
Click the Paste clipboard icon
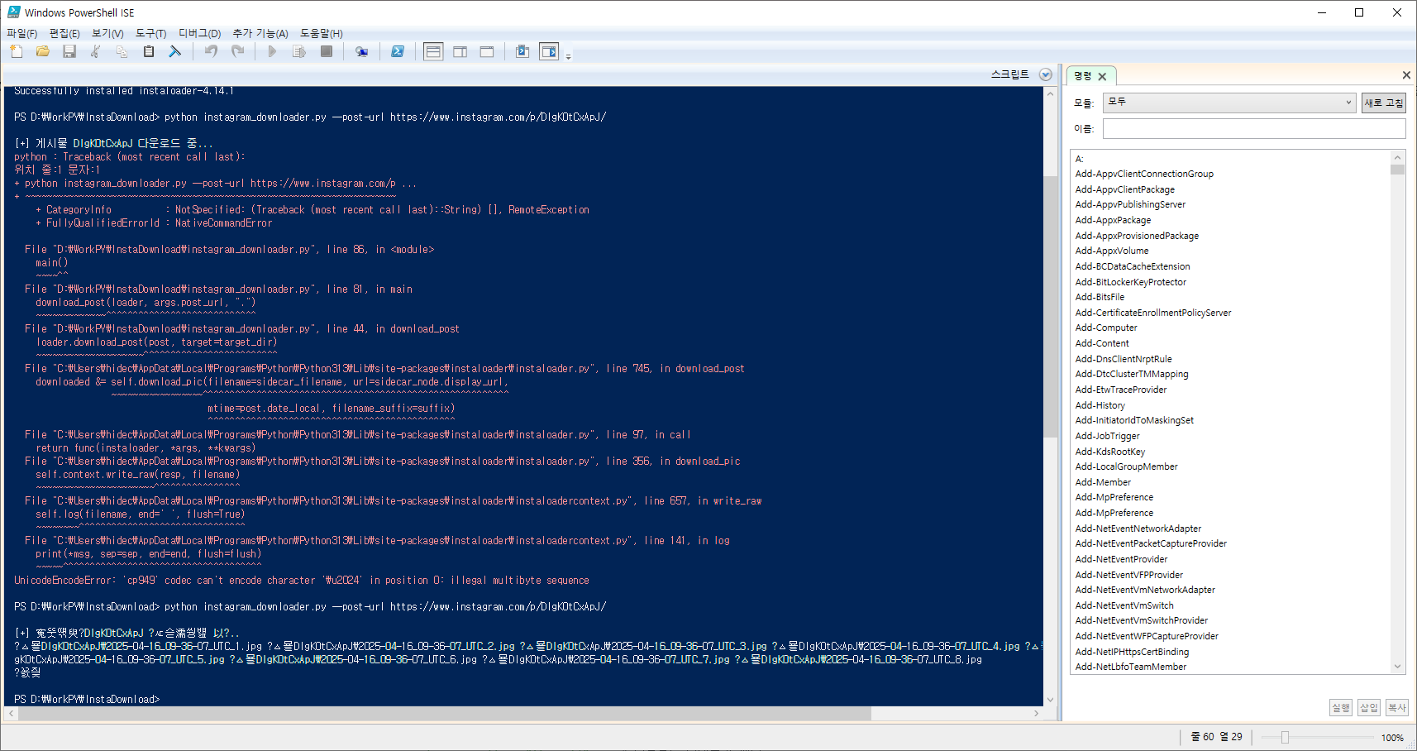149,51
